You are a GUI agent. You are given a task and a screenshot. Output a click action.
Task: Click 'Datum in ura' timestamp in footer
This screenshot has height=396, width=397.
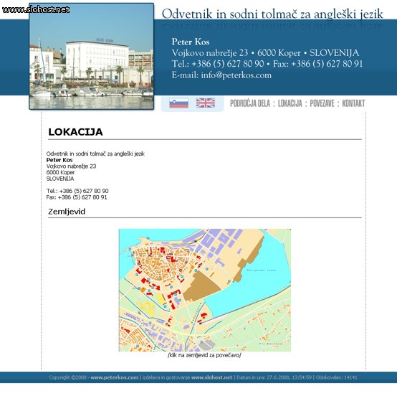274,377
